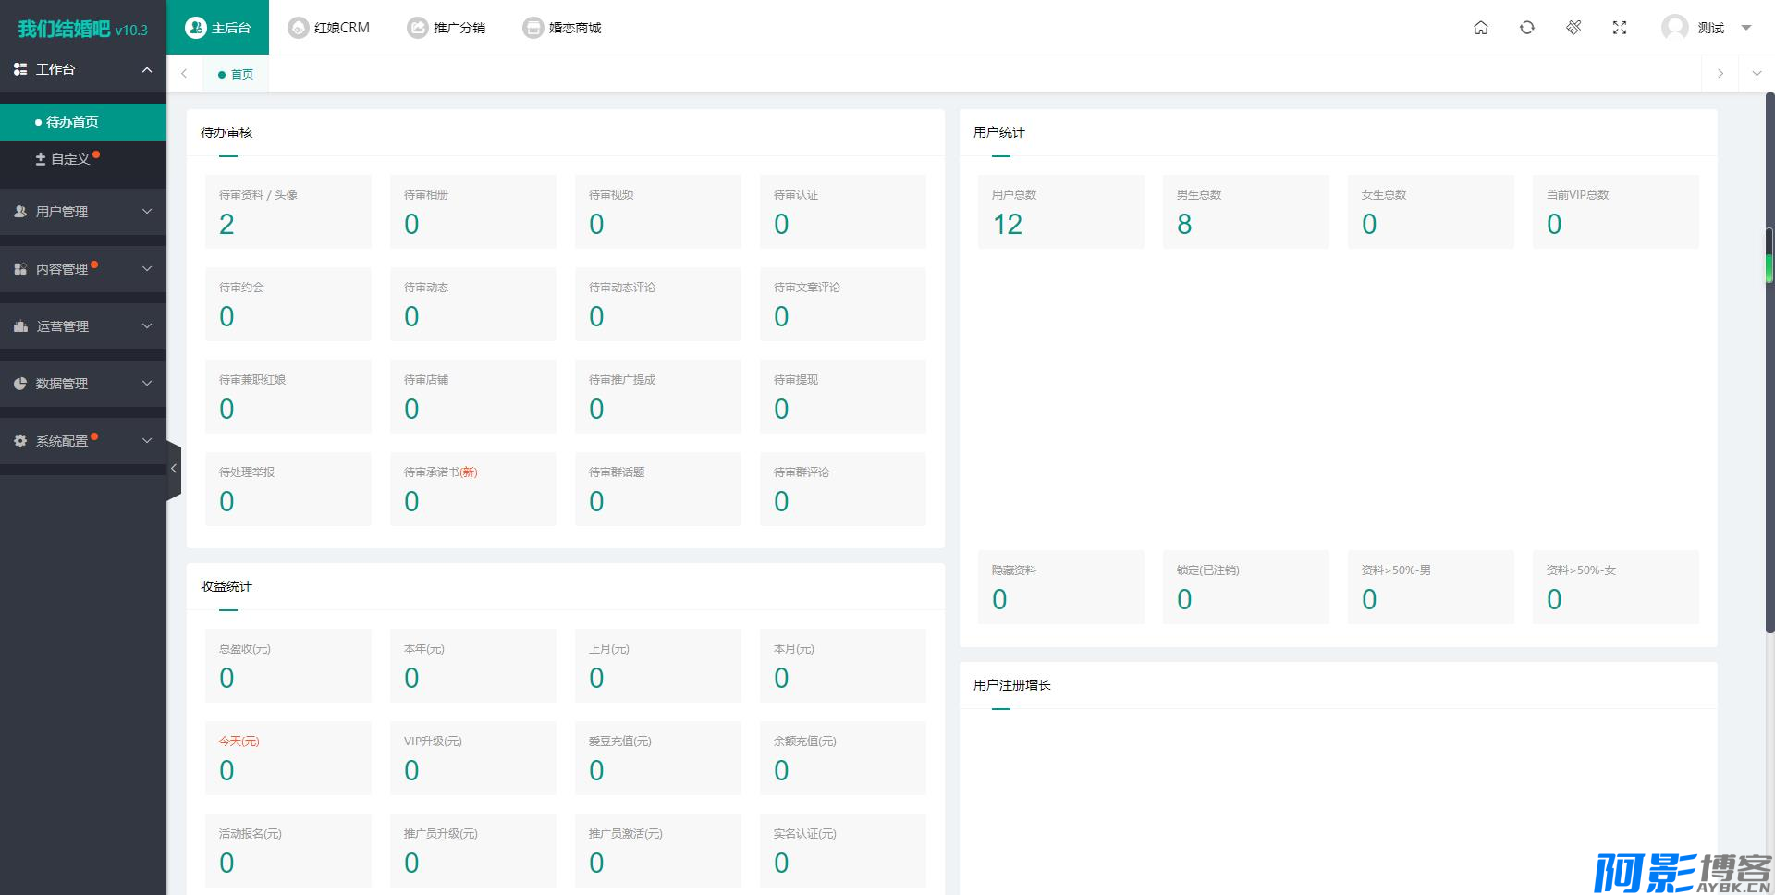This screenshot has width=1775, height=895.
Task: Open 红娘CRM module
Action: tap(329, 28)
